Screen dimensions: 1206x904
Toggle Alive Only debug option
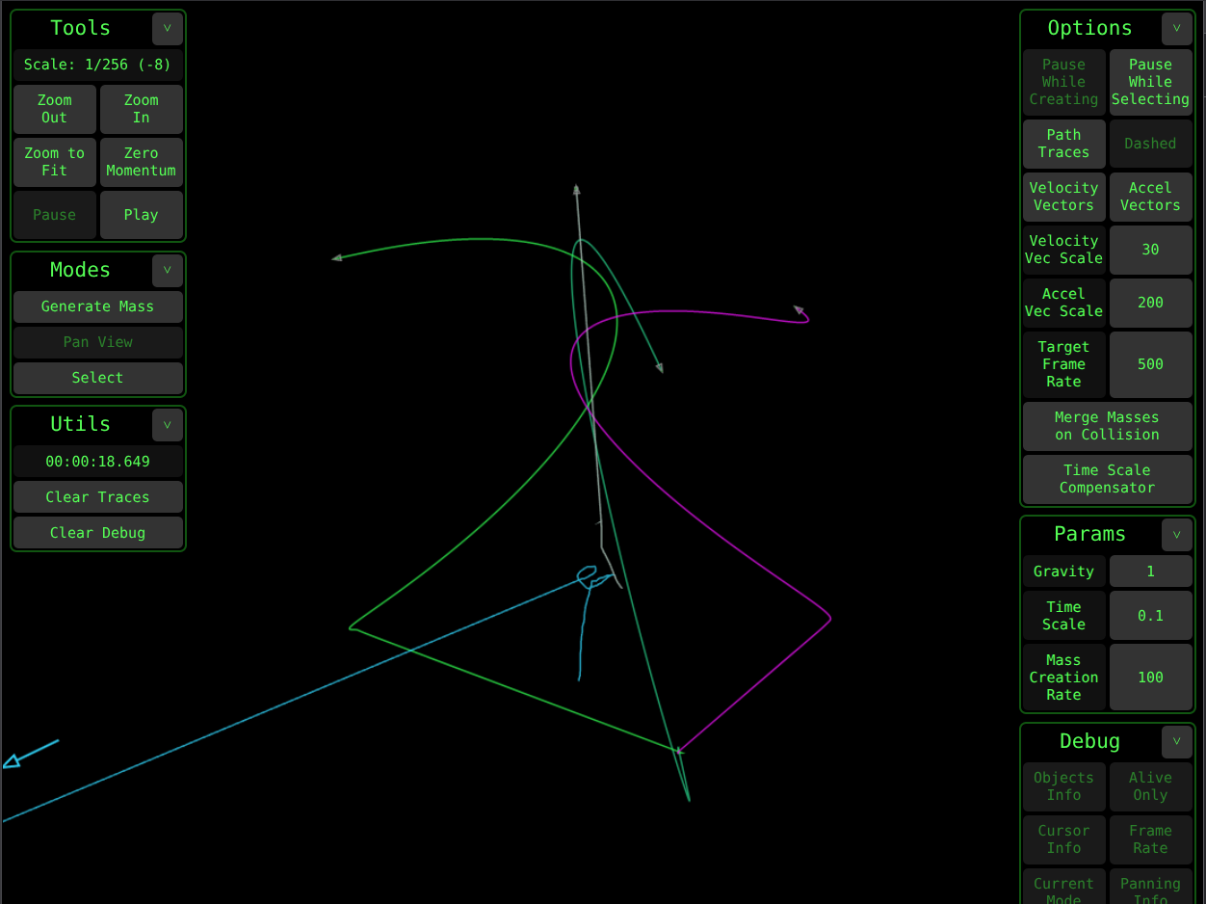click(x=1151, y=786)
